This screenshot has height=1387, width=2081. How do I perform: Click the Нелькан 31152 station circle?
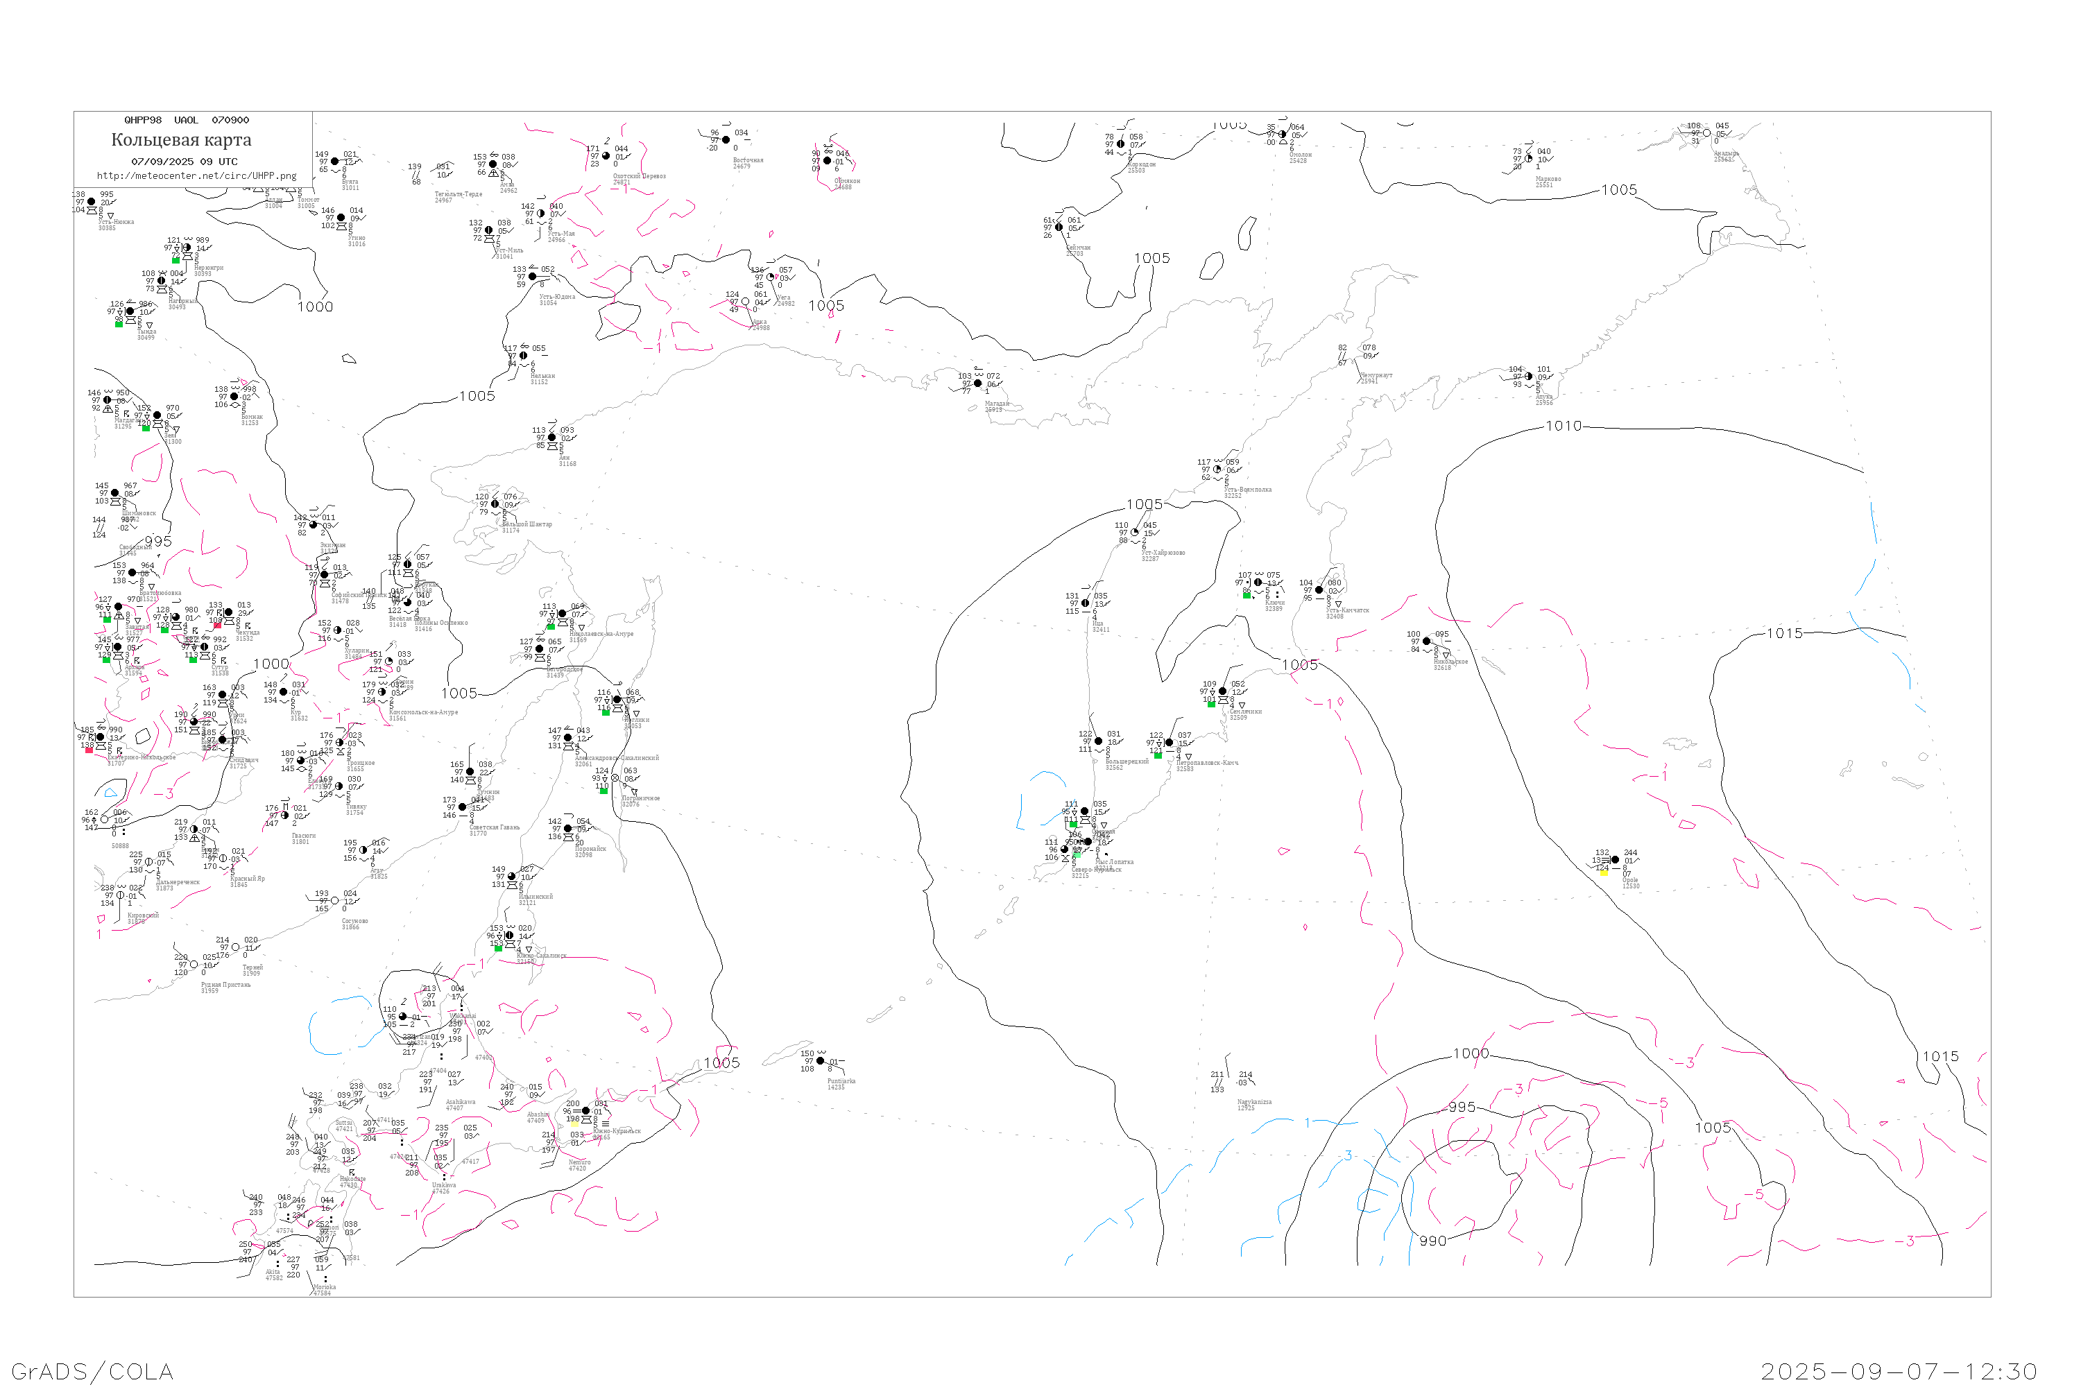click(523, 356)
